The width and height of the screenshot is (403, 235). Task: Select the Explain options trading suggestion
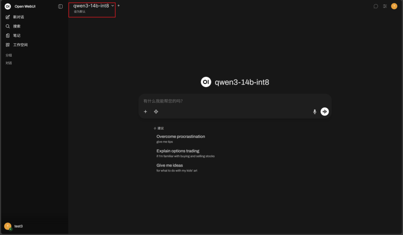pos(185,153)
